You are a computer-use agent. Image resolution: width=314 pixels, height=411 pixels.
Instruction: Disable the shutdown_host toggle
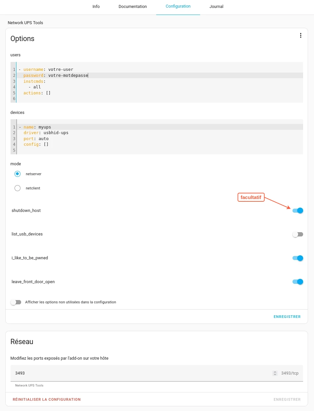tap(298, 211)
